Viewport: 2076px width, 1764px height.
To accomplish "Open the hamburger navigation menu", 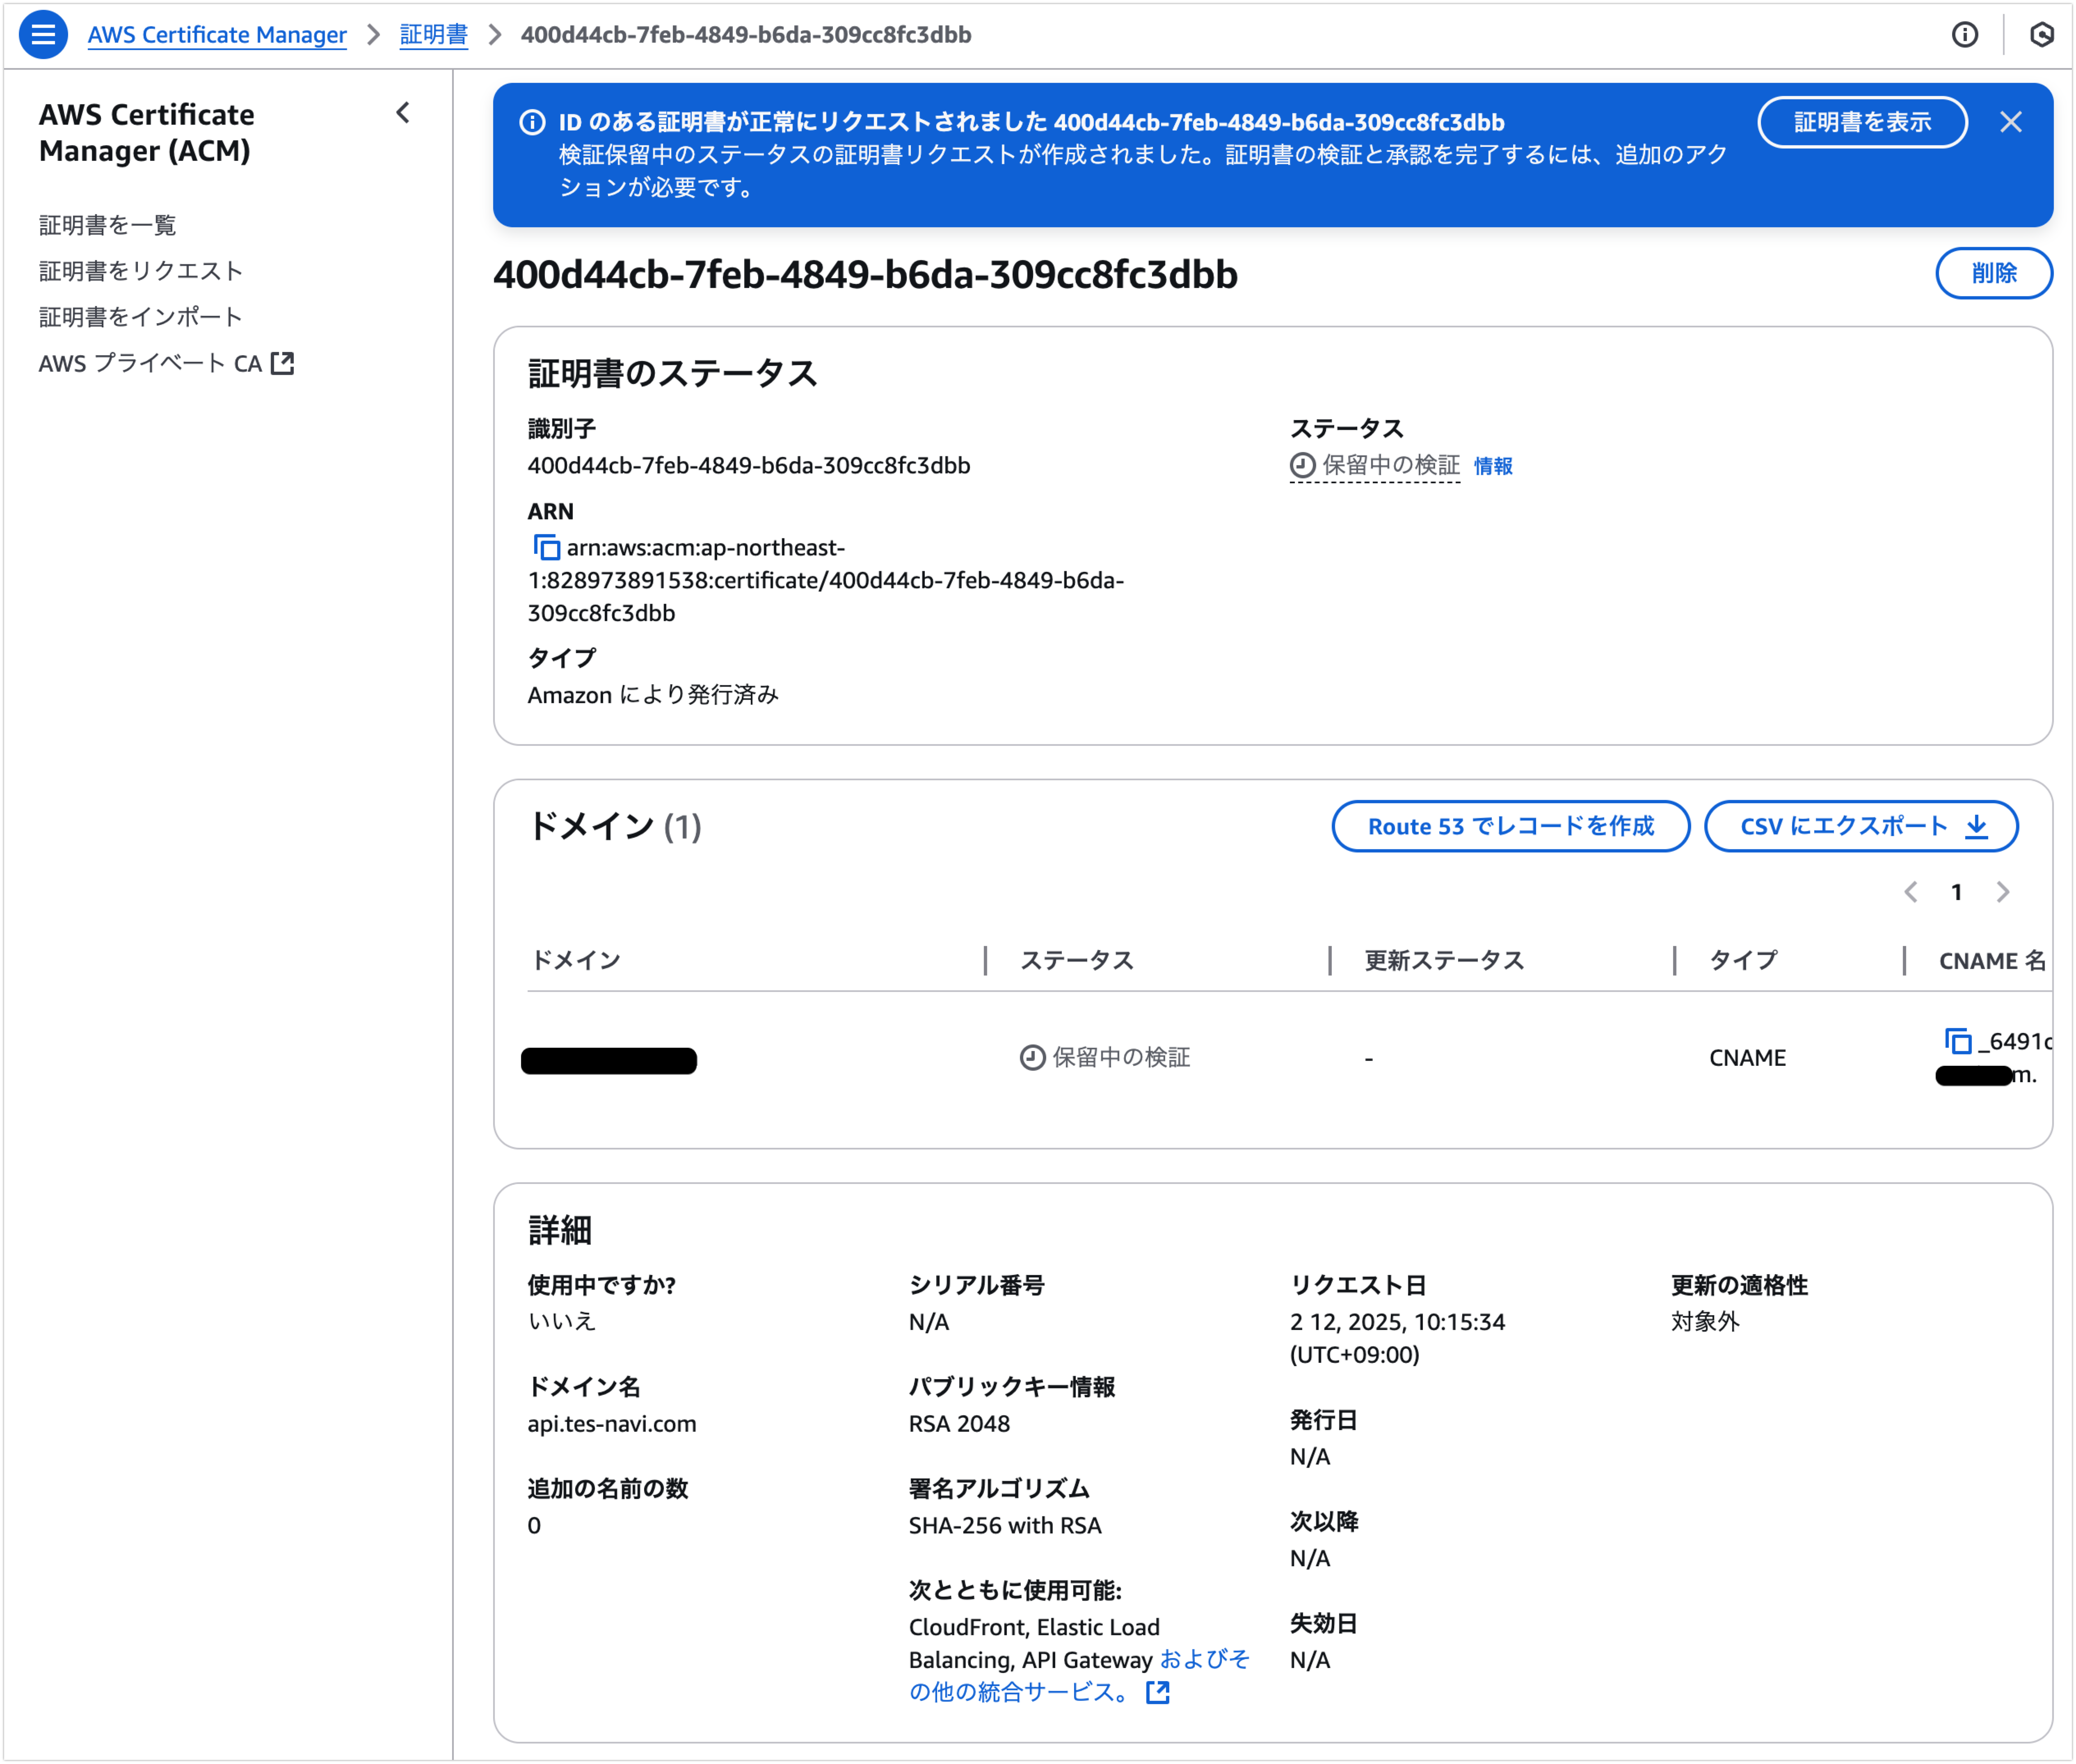I will click(43, 35).
